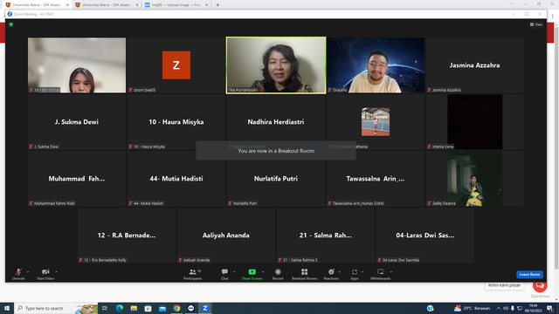Screen dimensions: 559x314
Task: Start sharing with Share Screen
Action: [x=252, y=274]
